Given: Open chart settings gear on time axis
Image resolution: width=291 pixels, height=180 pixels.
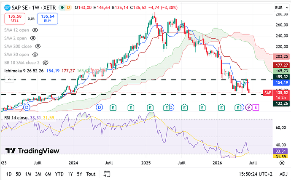Looking at the screenshot, I should tap(282, 163).
